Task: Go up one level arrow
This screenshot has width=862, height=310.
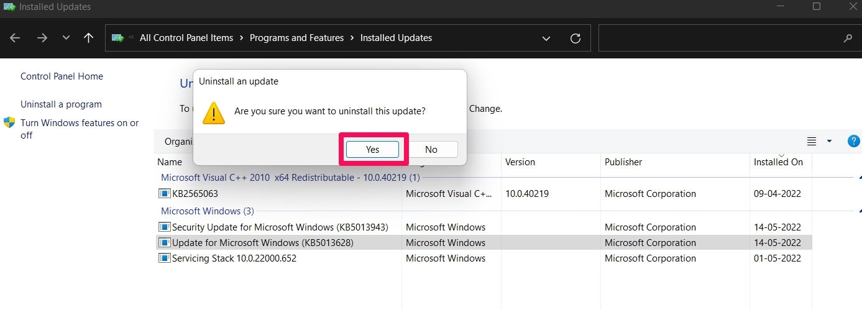Action: tap(88, 38)
